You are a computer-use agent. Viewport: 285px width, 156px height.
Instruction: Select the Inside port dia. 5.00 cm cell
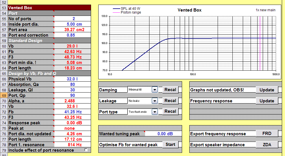[73, 24]
